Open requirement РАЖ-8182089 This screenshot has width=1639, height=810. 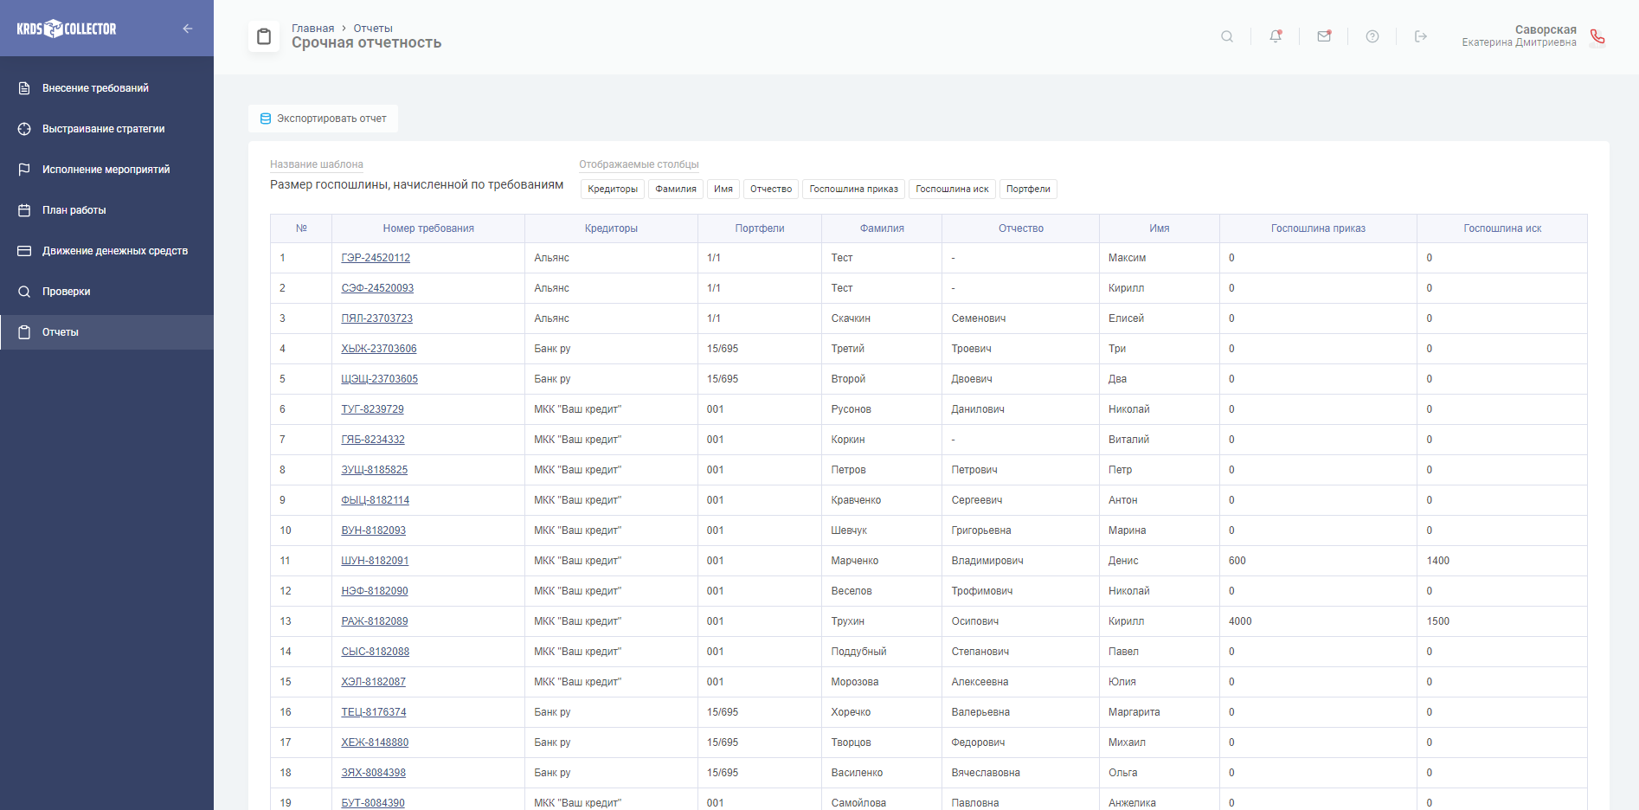[375, 621]
